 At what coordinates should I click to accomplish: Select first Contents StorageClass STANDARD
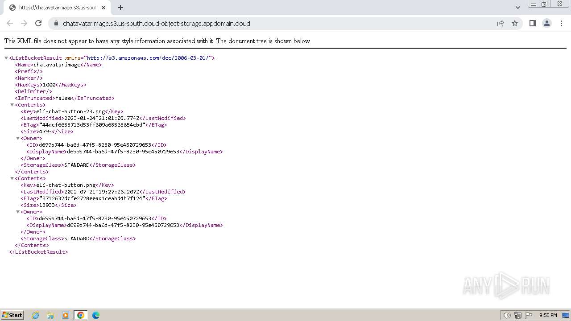coord(77,165)
